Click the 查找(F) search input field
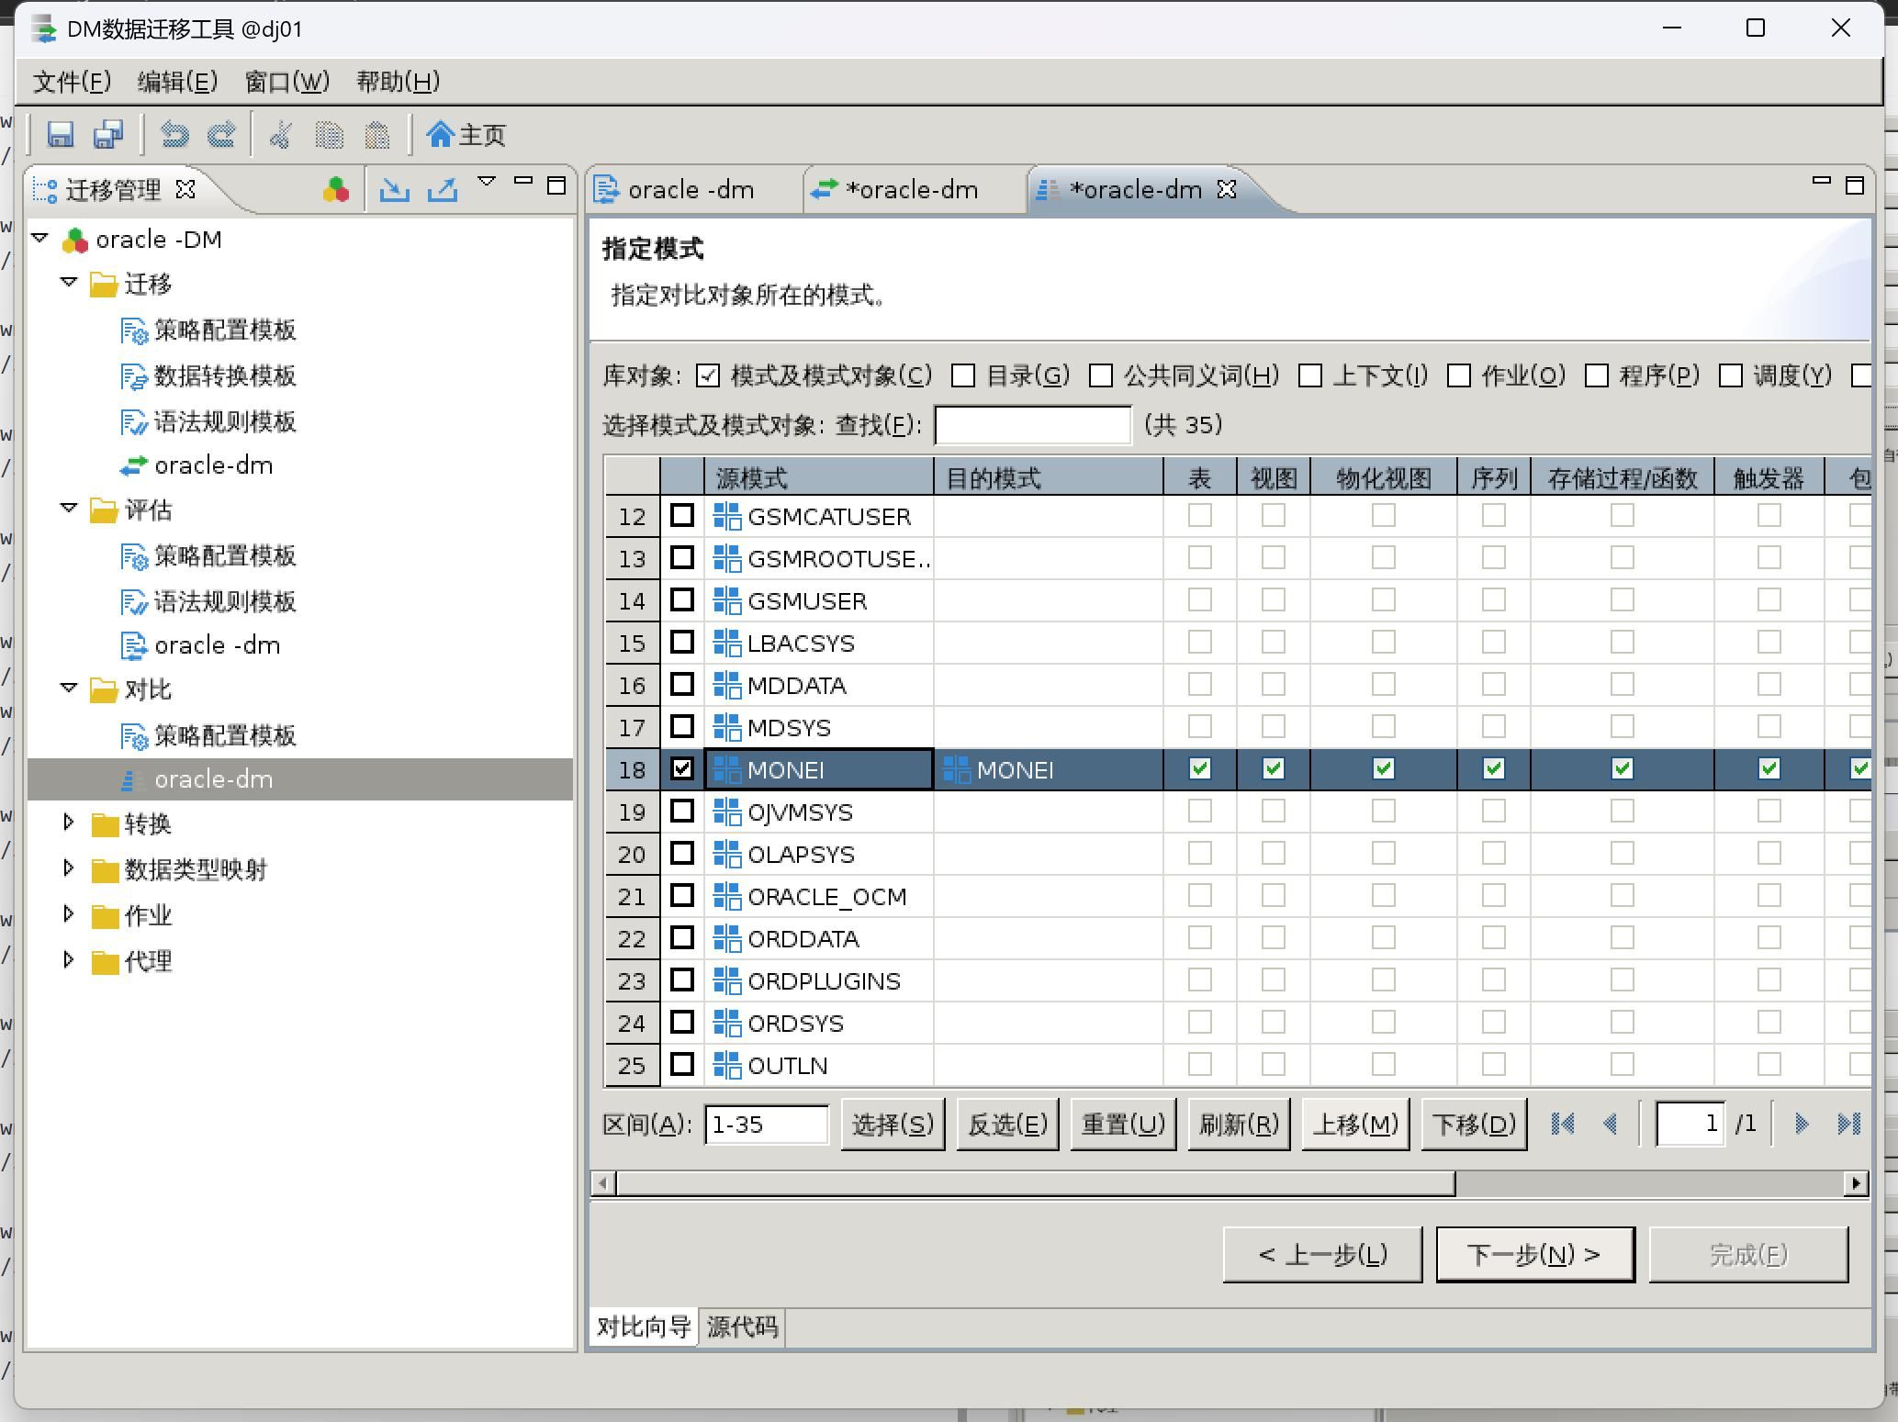1898x1422 pixels. 1032,425
